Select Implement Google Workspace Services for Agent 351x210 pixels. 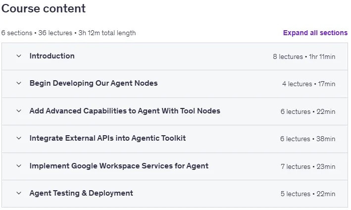click(x=119, y=166)
